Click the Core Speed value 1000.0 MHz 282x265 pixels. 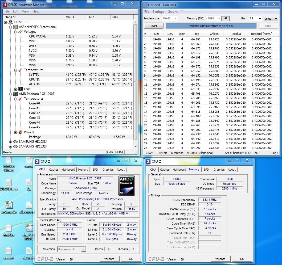click(70, 225)
